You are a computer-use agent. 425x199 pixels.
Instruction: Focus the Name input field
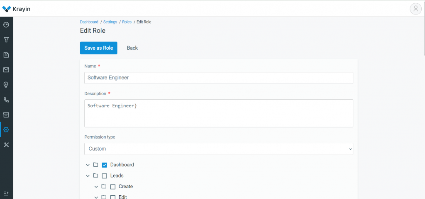coord(219,78)
